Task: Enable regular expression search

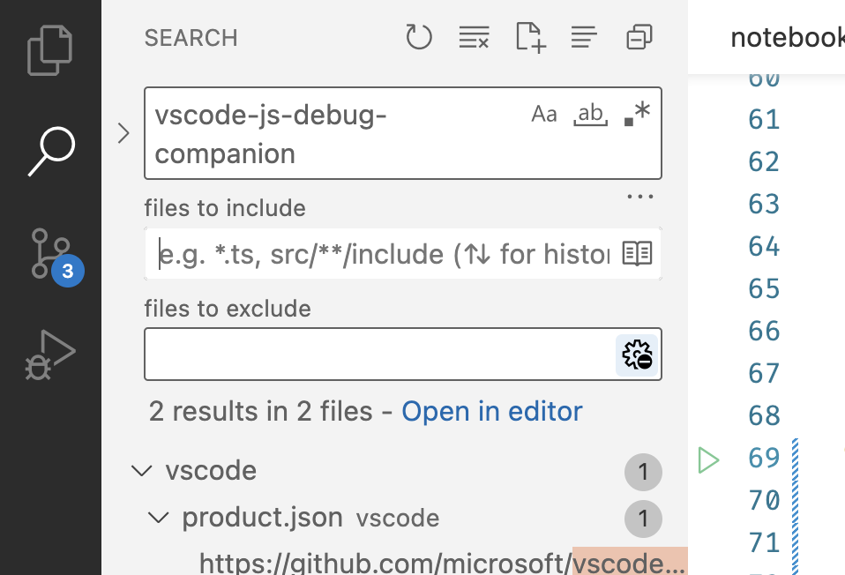Action: [x=637, y=113]
